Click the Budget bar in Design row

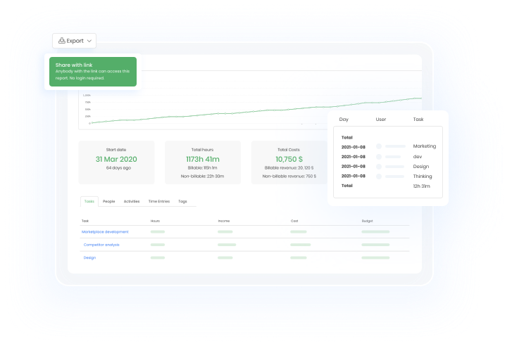[x=375, y=257]
